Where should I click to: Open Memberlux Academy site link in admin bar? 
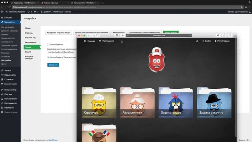15,12
